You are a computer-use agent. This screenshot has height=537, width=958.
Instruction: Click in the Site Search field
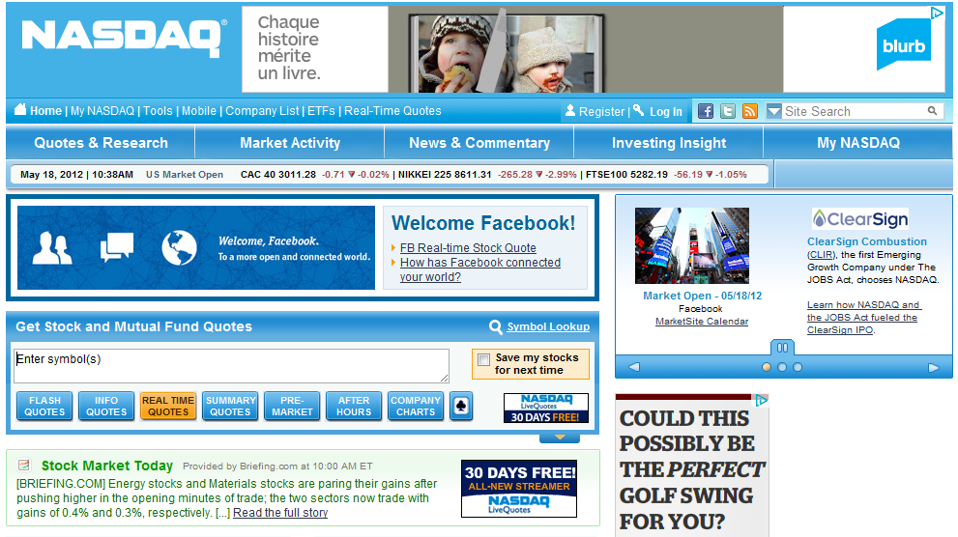click(855, 111)
